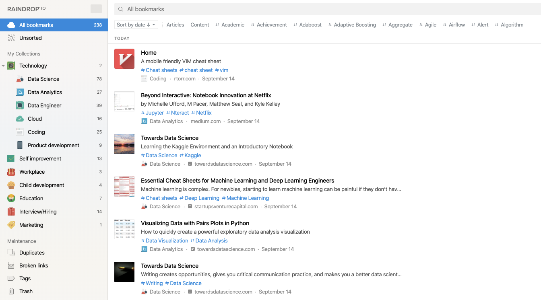Click the Tags maintenance icon
This screenshot has height=300, width=541.
[11, 278]
